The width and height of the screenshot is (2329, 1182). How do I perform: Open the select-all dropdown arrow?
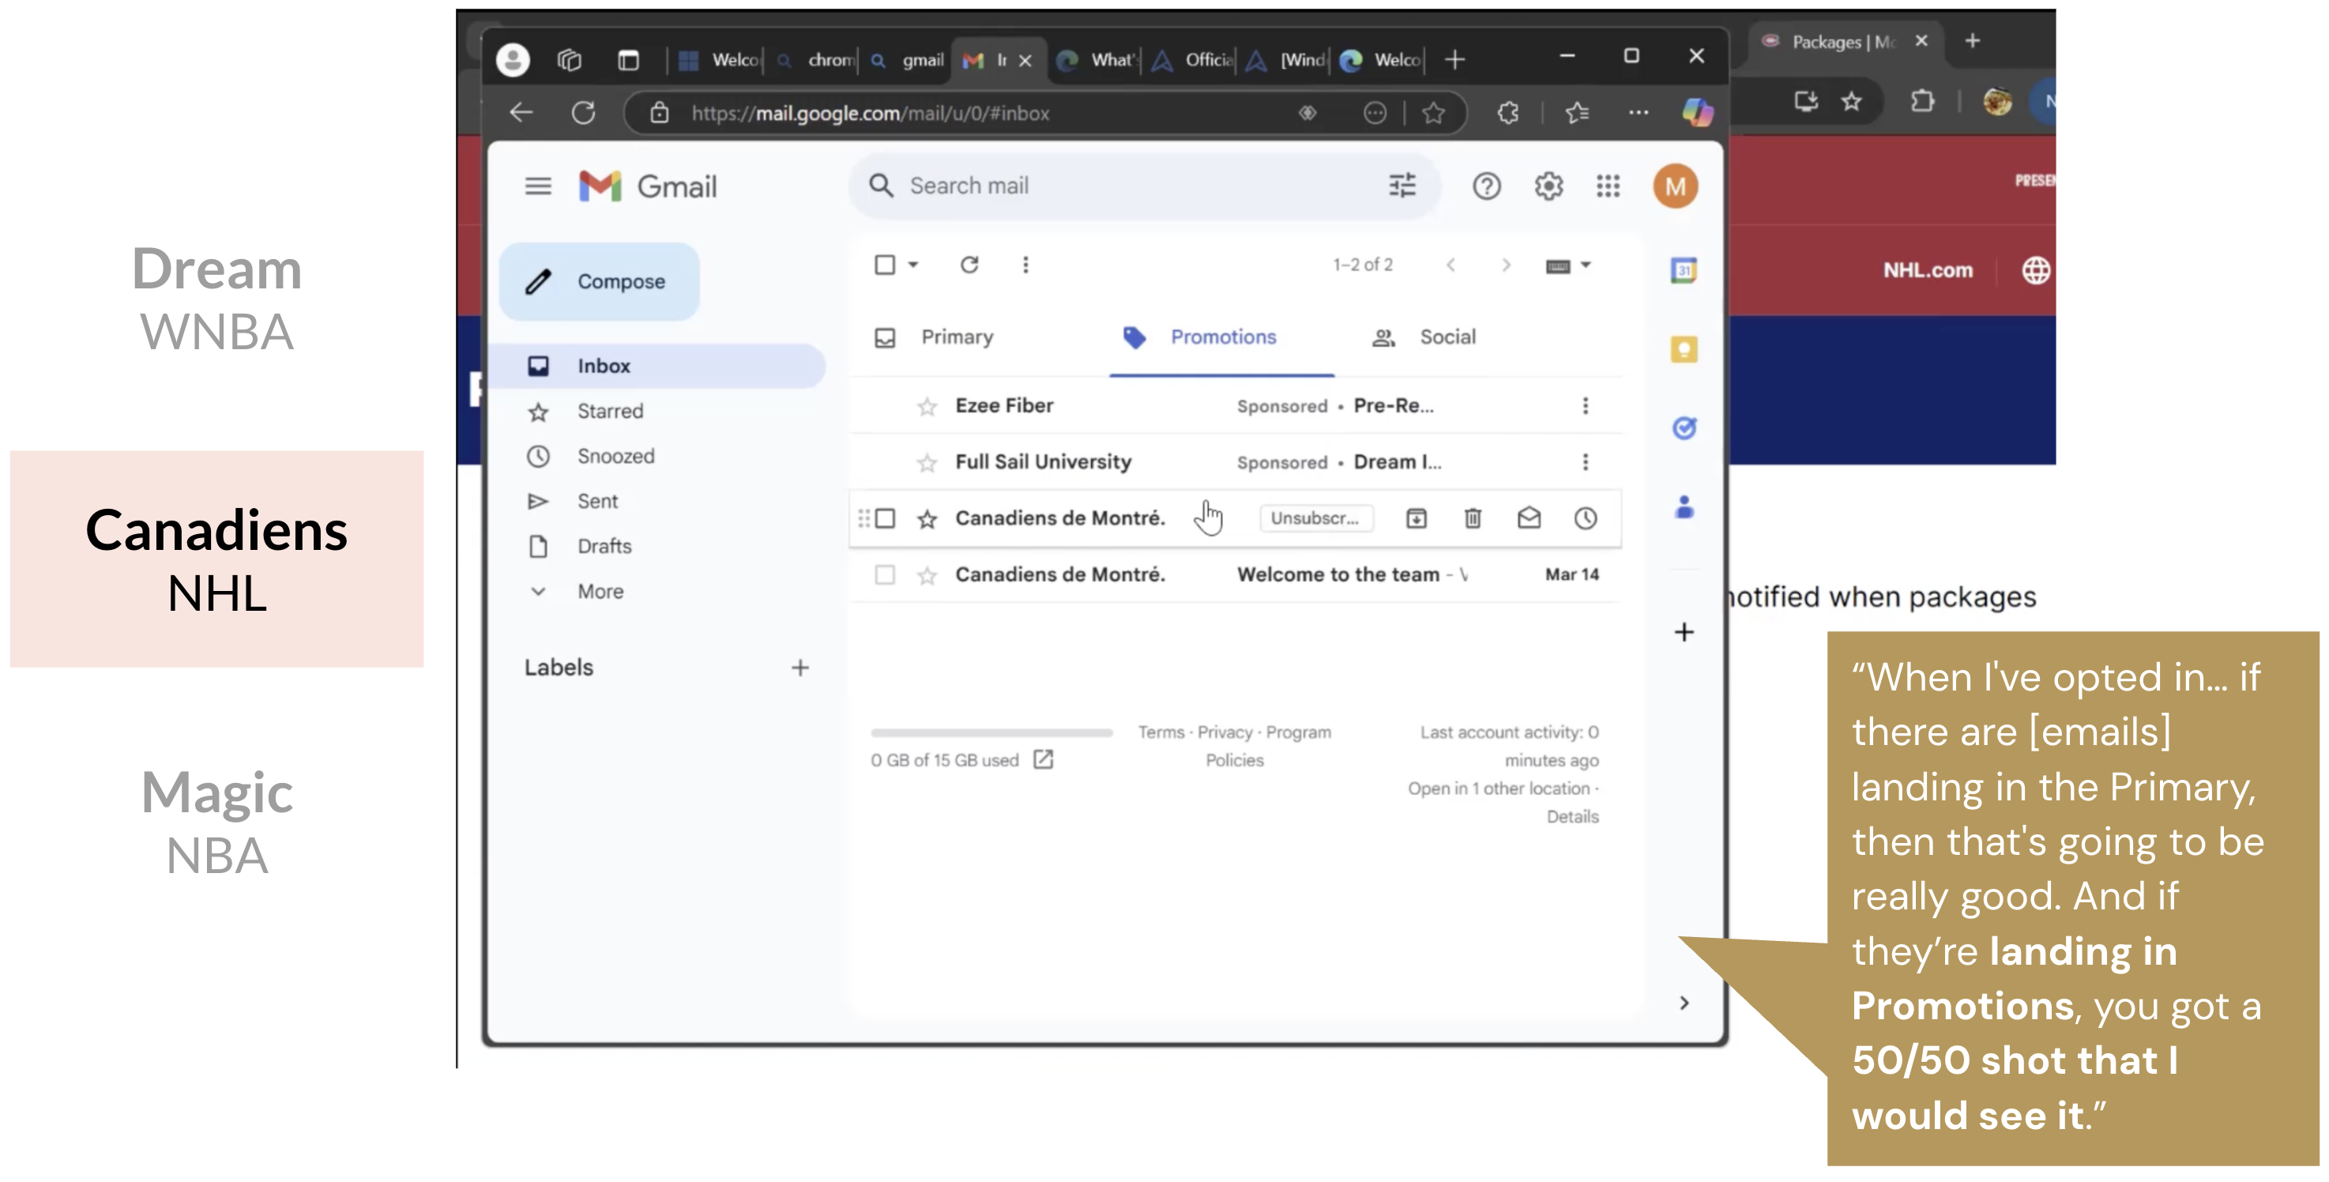(x=913, y=264)
